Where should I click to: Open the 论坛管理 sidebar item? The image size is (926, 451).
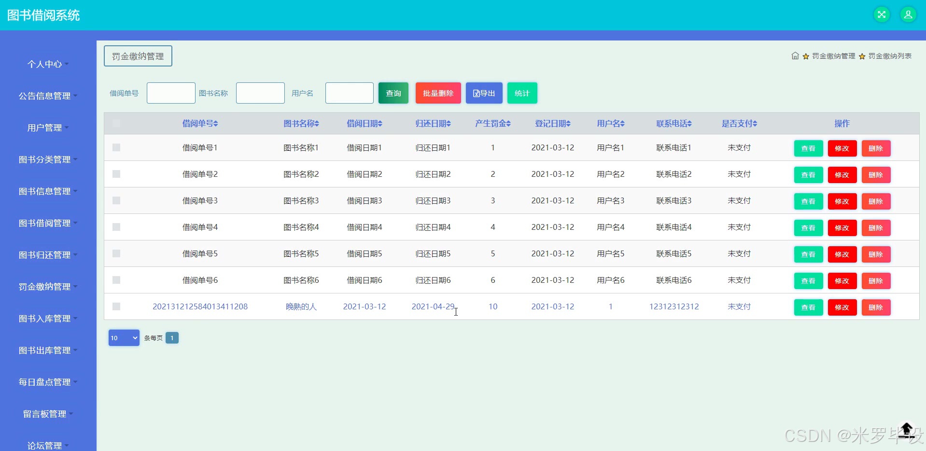pyautogui.click(x=48, y=446)
